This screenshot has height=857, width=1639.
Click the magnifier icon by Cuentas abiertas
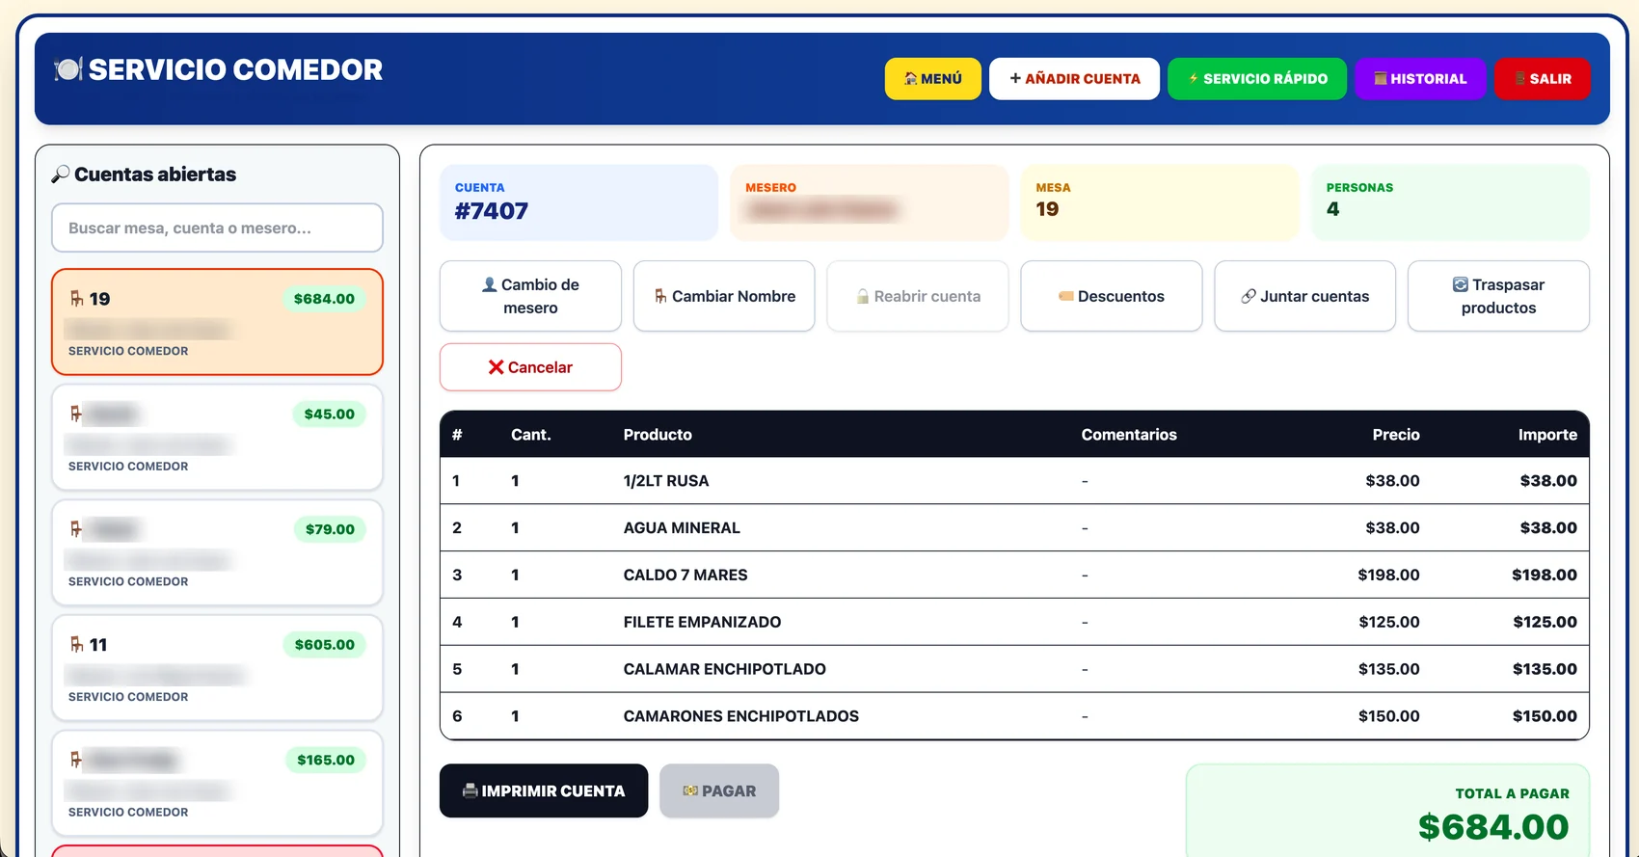coord(61,174)
